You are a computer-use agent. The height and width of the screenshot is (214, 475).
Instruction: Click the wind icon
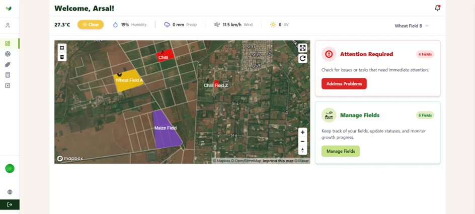click(x=217, y=25)
